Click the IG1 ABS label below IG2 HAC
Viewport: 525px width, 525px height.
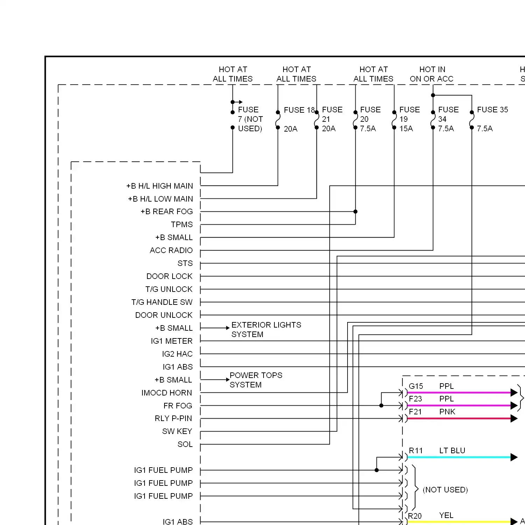pyautogui.click(x=177, y=367)
